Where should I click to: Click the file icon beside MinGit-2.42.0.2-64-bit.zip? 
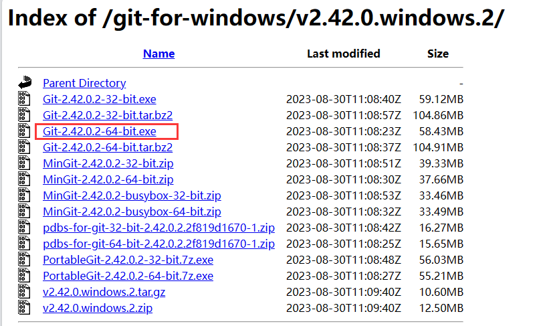[24, 179]
